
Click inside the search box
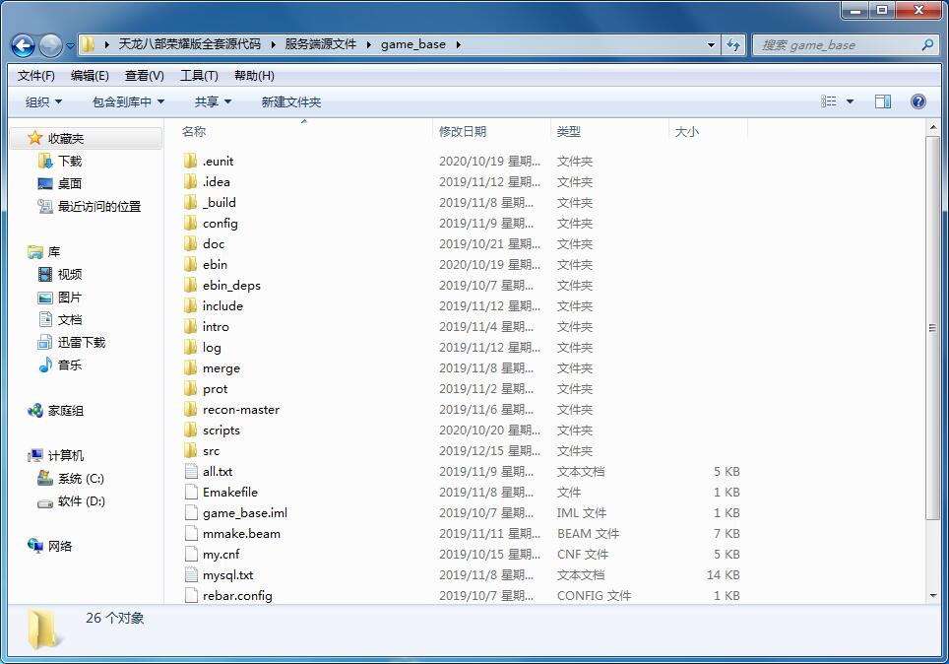tap(837, 44)
